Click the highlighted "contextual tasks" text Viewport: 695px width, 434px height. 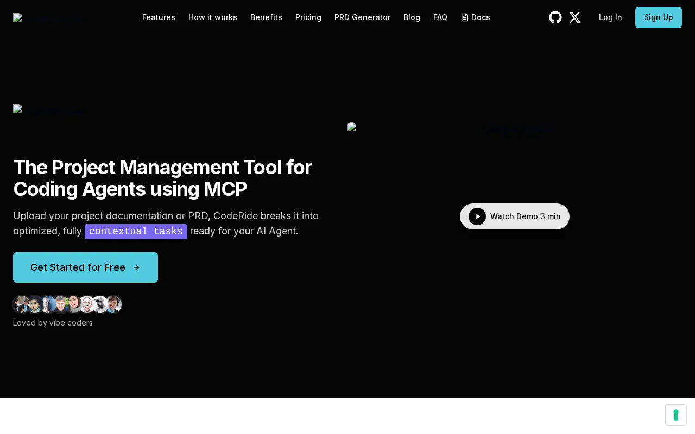pyautogui.click(x=136, y=232)
